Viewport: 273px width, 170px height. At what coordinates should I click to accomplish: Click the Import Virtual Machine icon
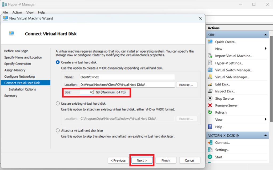(210, 56)
